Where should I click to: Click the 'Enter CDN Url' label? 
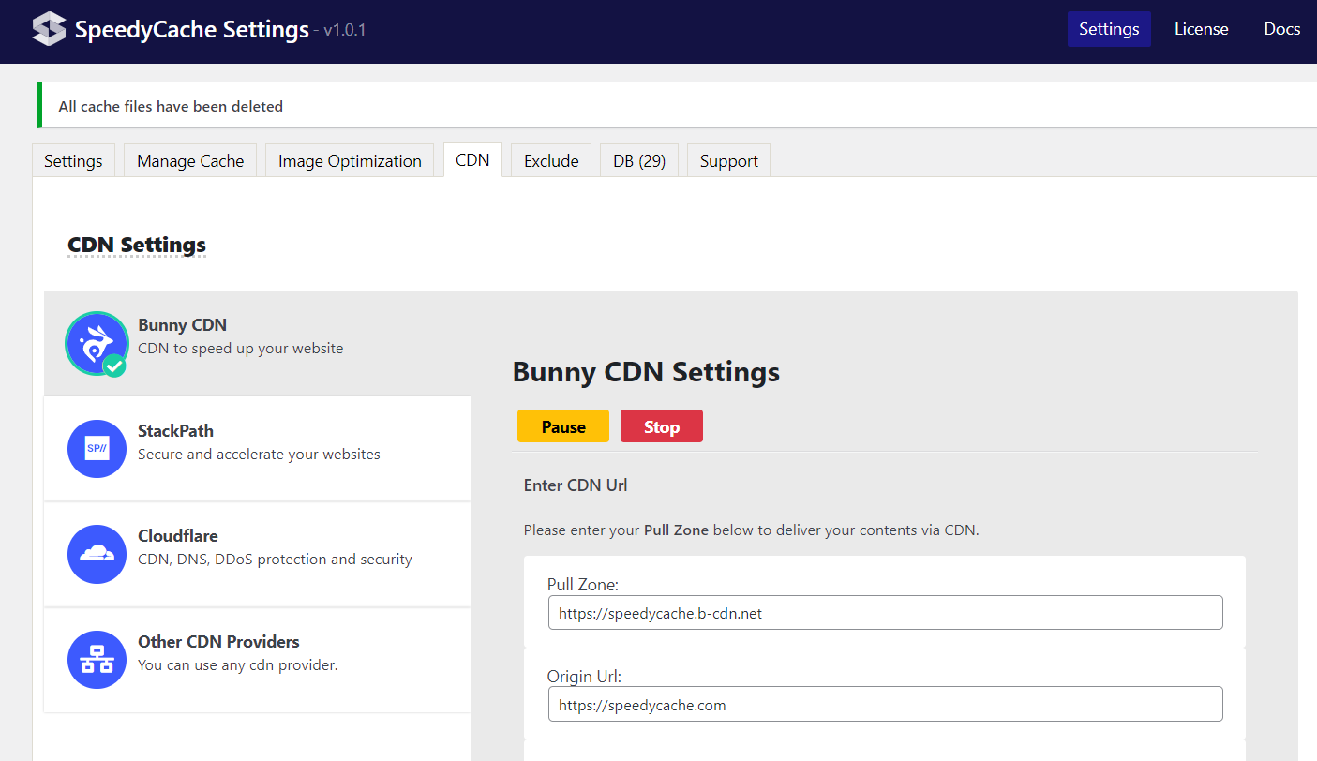point(576,485)
